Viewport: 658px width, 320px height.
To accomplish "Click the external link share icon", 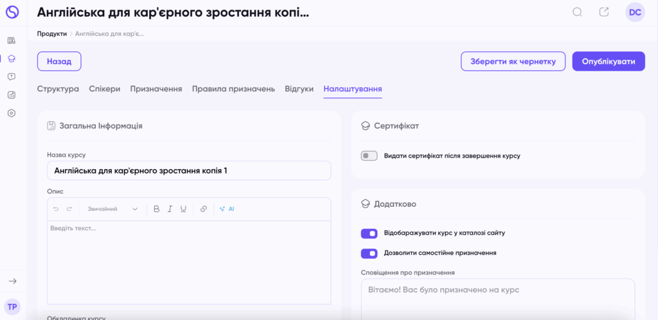I will [604, 12].
